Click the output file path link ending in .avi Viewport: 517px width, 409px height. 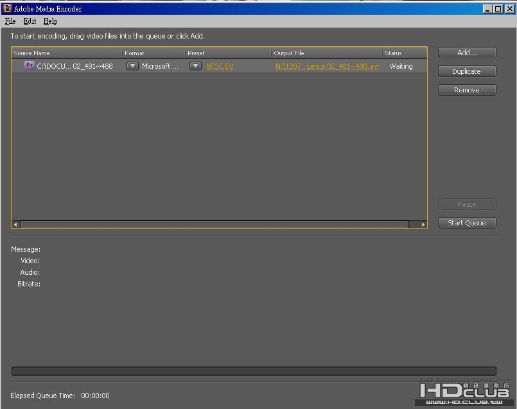[x=327, y=66]
